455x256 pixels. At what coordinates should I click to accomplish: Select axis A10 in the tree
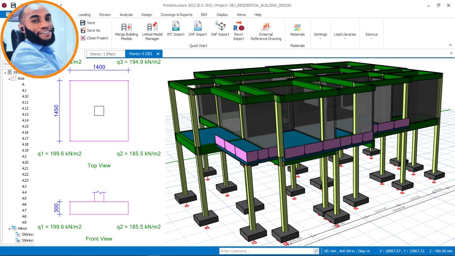click(x=25, y=96)
